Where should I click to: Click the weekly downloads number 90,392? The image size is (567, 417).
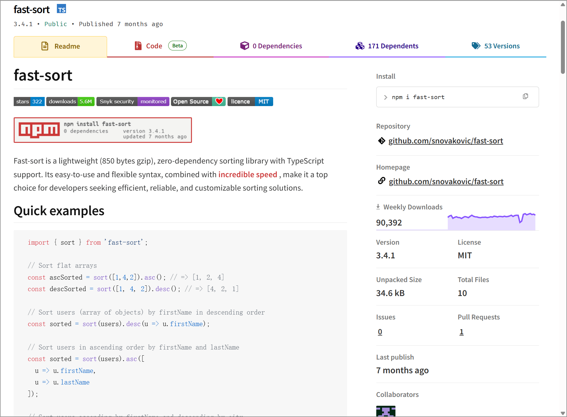pos(389,223)
